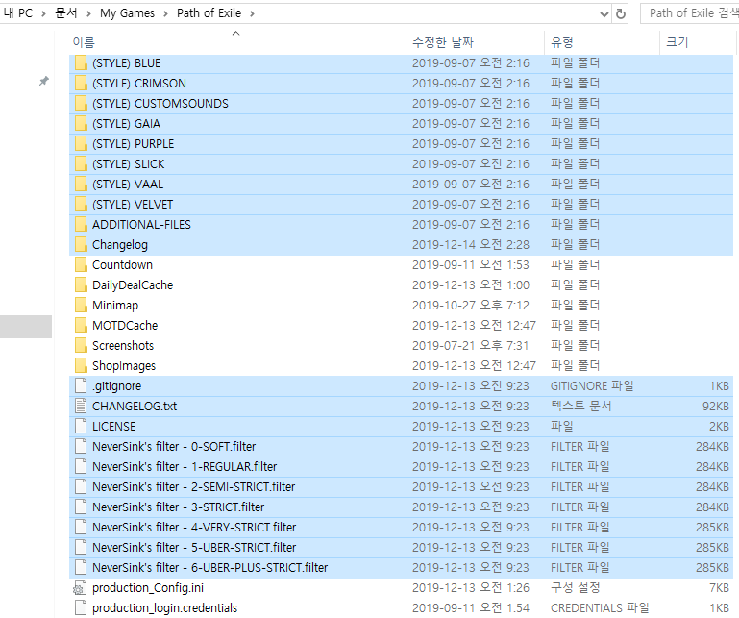Select the production_login.credentials file name
Image resolution: width=739 pixels, height=618 pixels.
coord(165,608)
